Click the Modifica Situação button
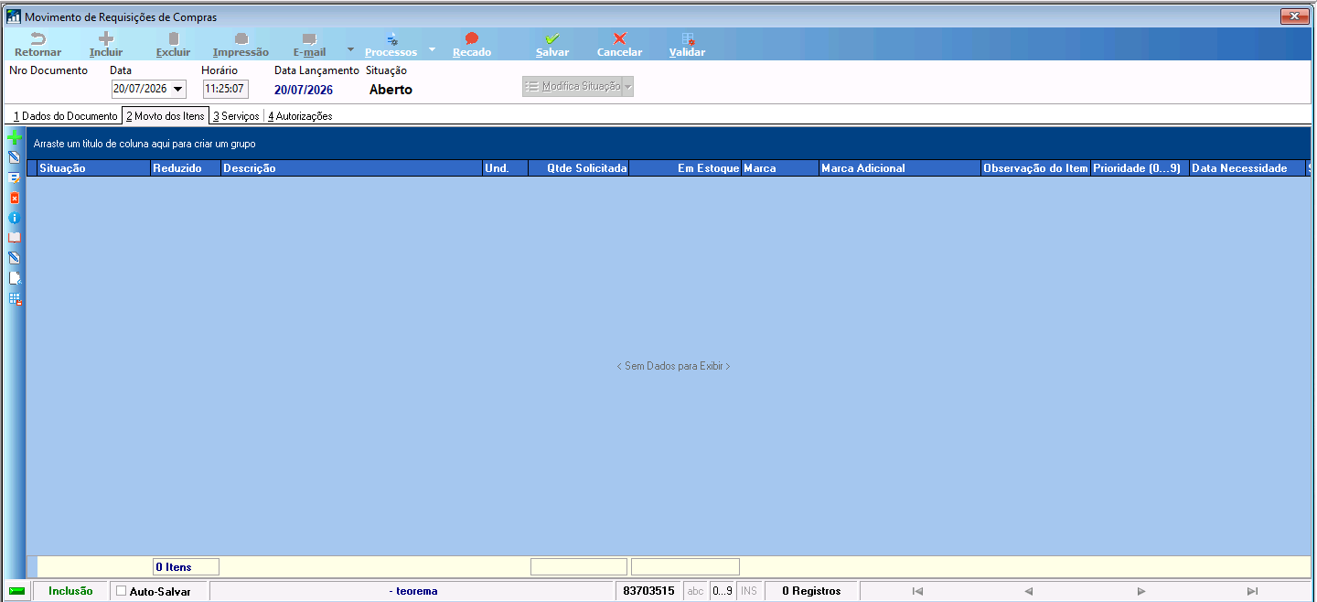The height and width of the screenshot is (602, 1317). pyautogui.click(x=573, y=87)
